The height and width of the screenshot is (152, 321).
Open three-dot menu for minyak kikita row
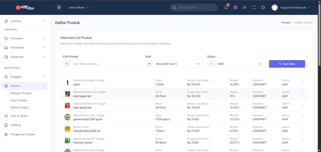coord(302,128)
